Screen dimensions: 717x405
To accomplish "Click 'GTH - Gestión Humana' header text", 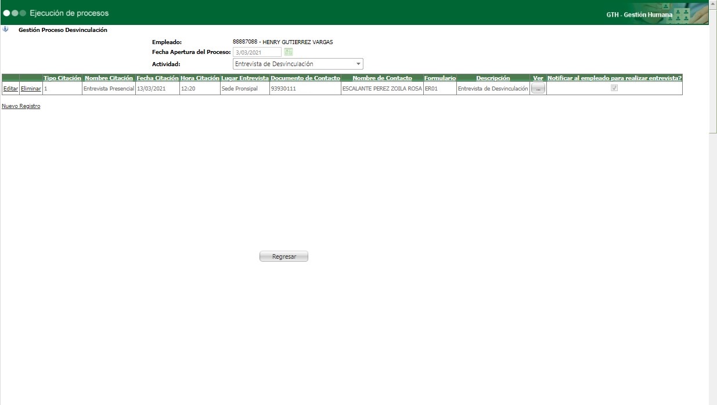I will (639, 15).
